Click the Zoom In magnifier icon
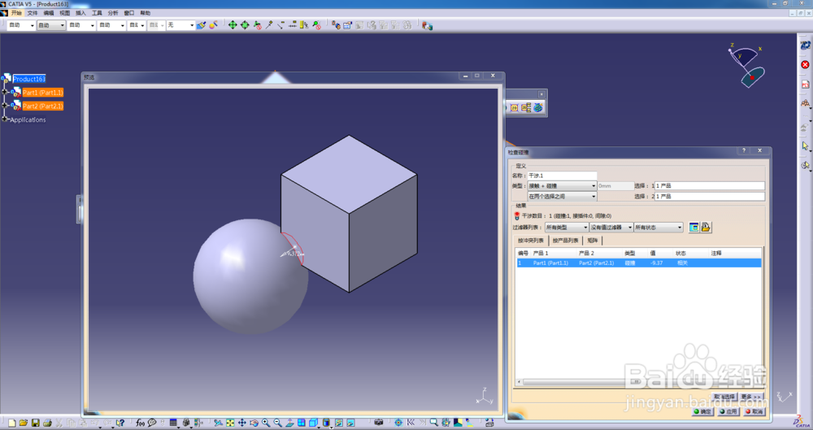 (266, 423)
